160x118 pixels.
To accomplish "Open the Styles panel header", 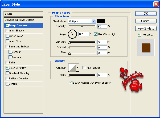I will click(23, 14).
